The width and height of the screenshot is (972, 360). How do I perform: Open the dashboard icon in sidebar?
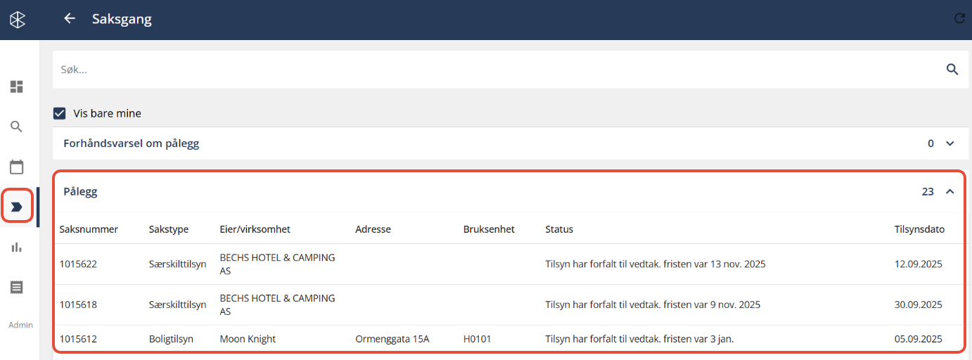pos(17,87)
